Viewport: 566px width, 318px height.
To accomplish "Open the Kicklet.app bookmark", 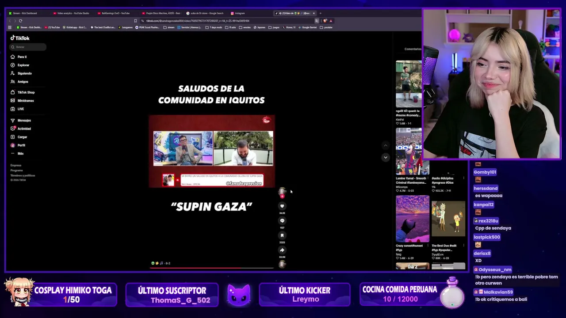I will click(75, 27).
